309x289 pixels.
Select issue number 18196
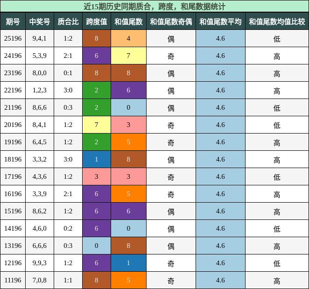[x=13, y=159]
